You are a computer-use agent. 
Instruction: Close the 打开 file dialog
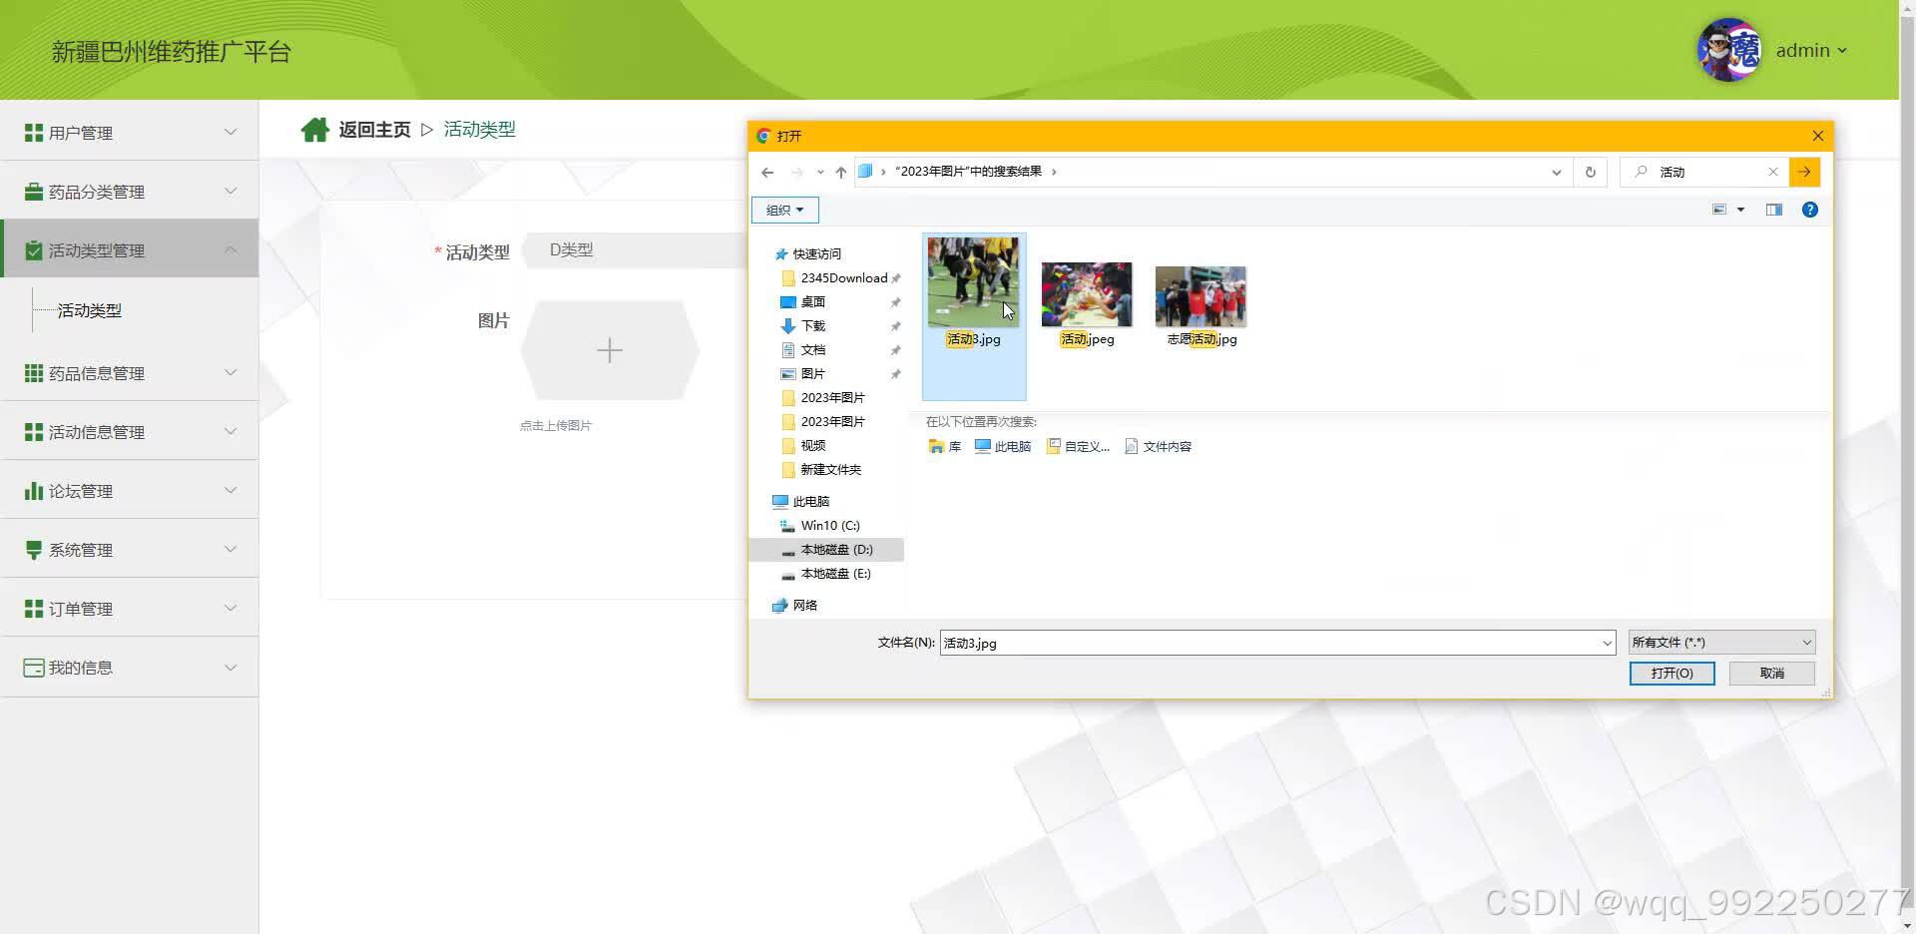tap(1818, 136)
